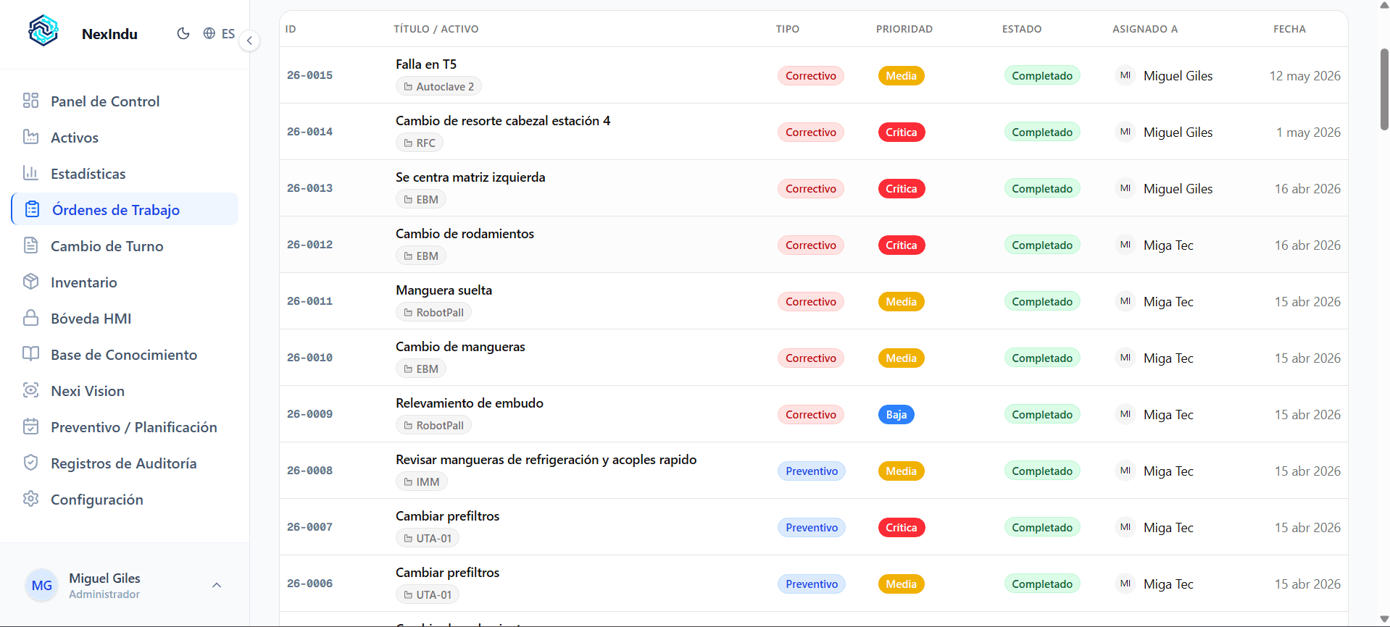The image size is (1390, 627).
Task: Click the Media badge in row 26-0010
Action: (x=901, y=358)
